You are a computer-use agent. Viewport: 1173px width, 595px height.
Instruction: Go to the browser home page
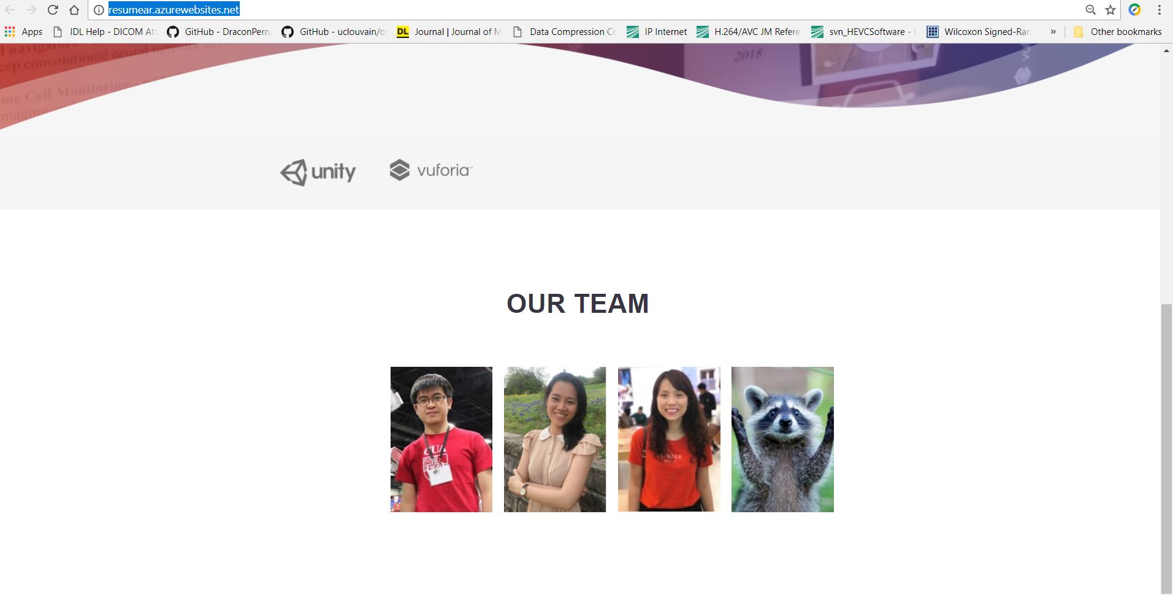coord(74,10)
